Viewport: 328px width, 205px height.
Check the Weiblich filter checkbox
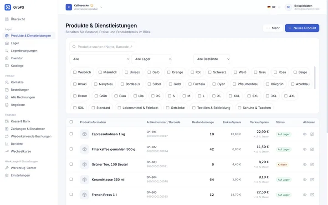tap(75, 72)
